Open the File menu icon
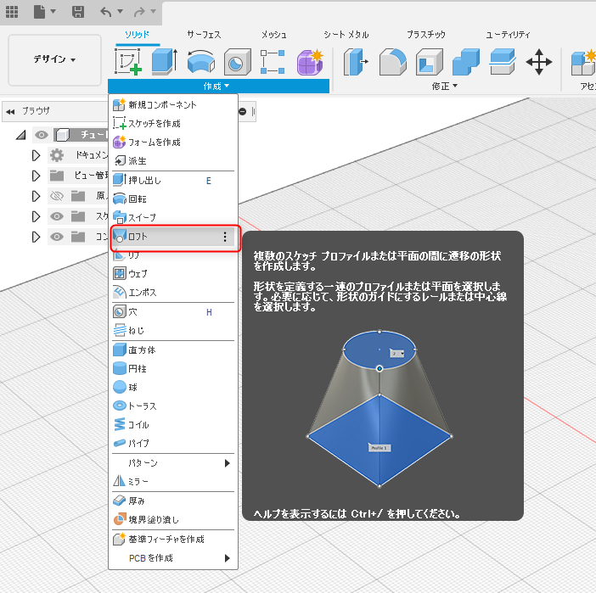Image resolution: width=596 pixels, height=593 pixels. pos(40,12)
